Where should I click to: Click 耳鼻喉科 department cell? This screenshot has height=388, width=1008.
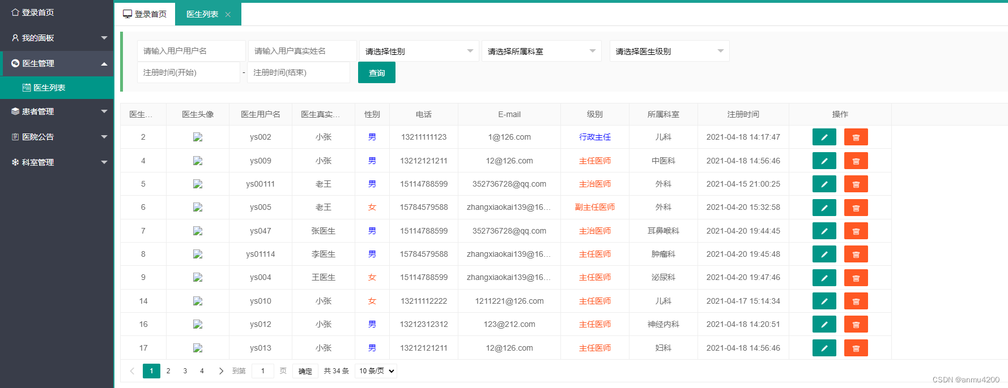pyautogui.click(x=664, y=231)
